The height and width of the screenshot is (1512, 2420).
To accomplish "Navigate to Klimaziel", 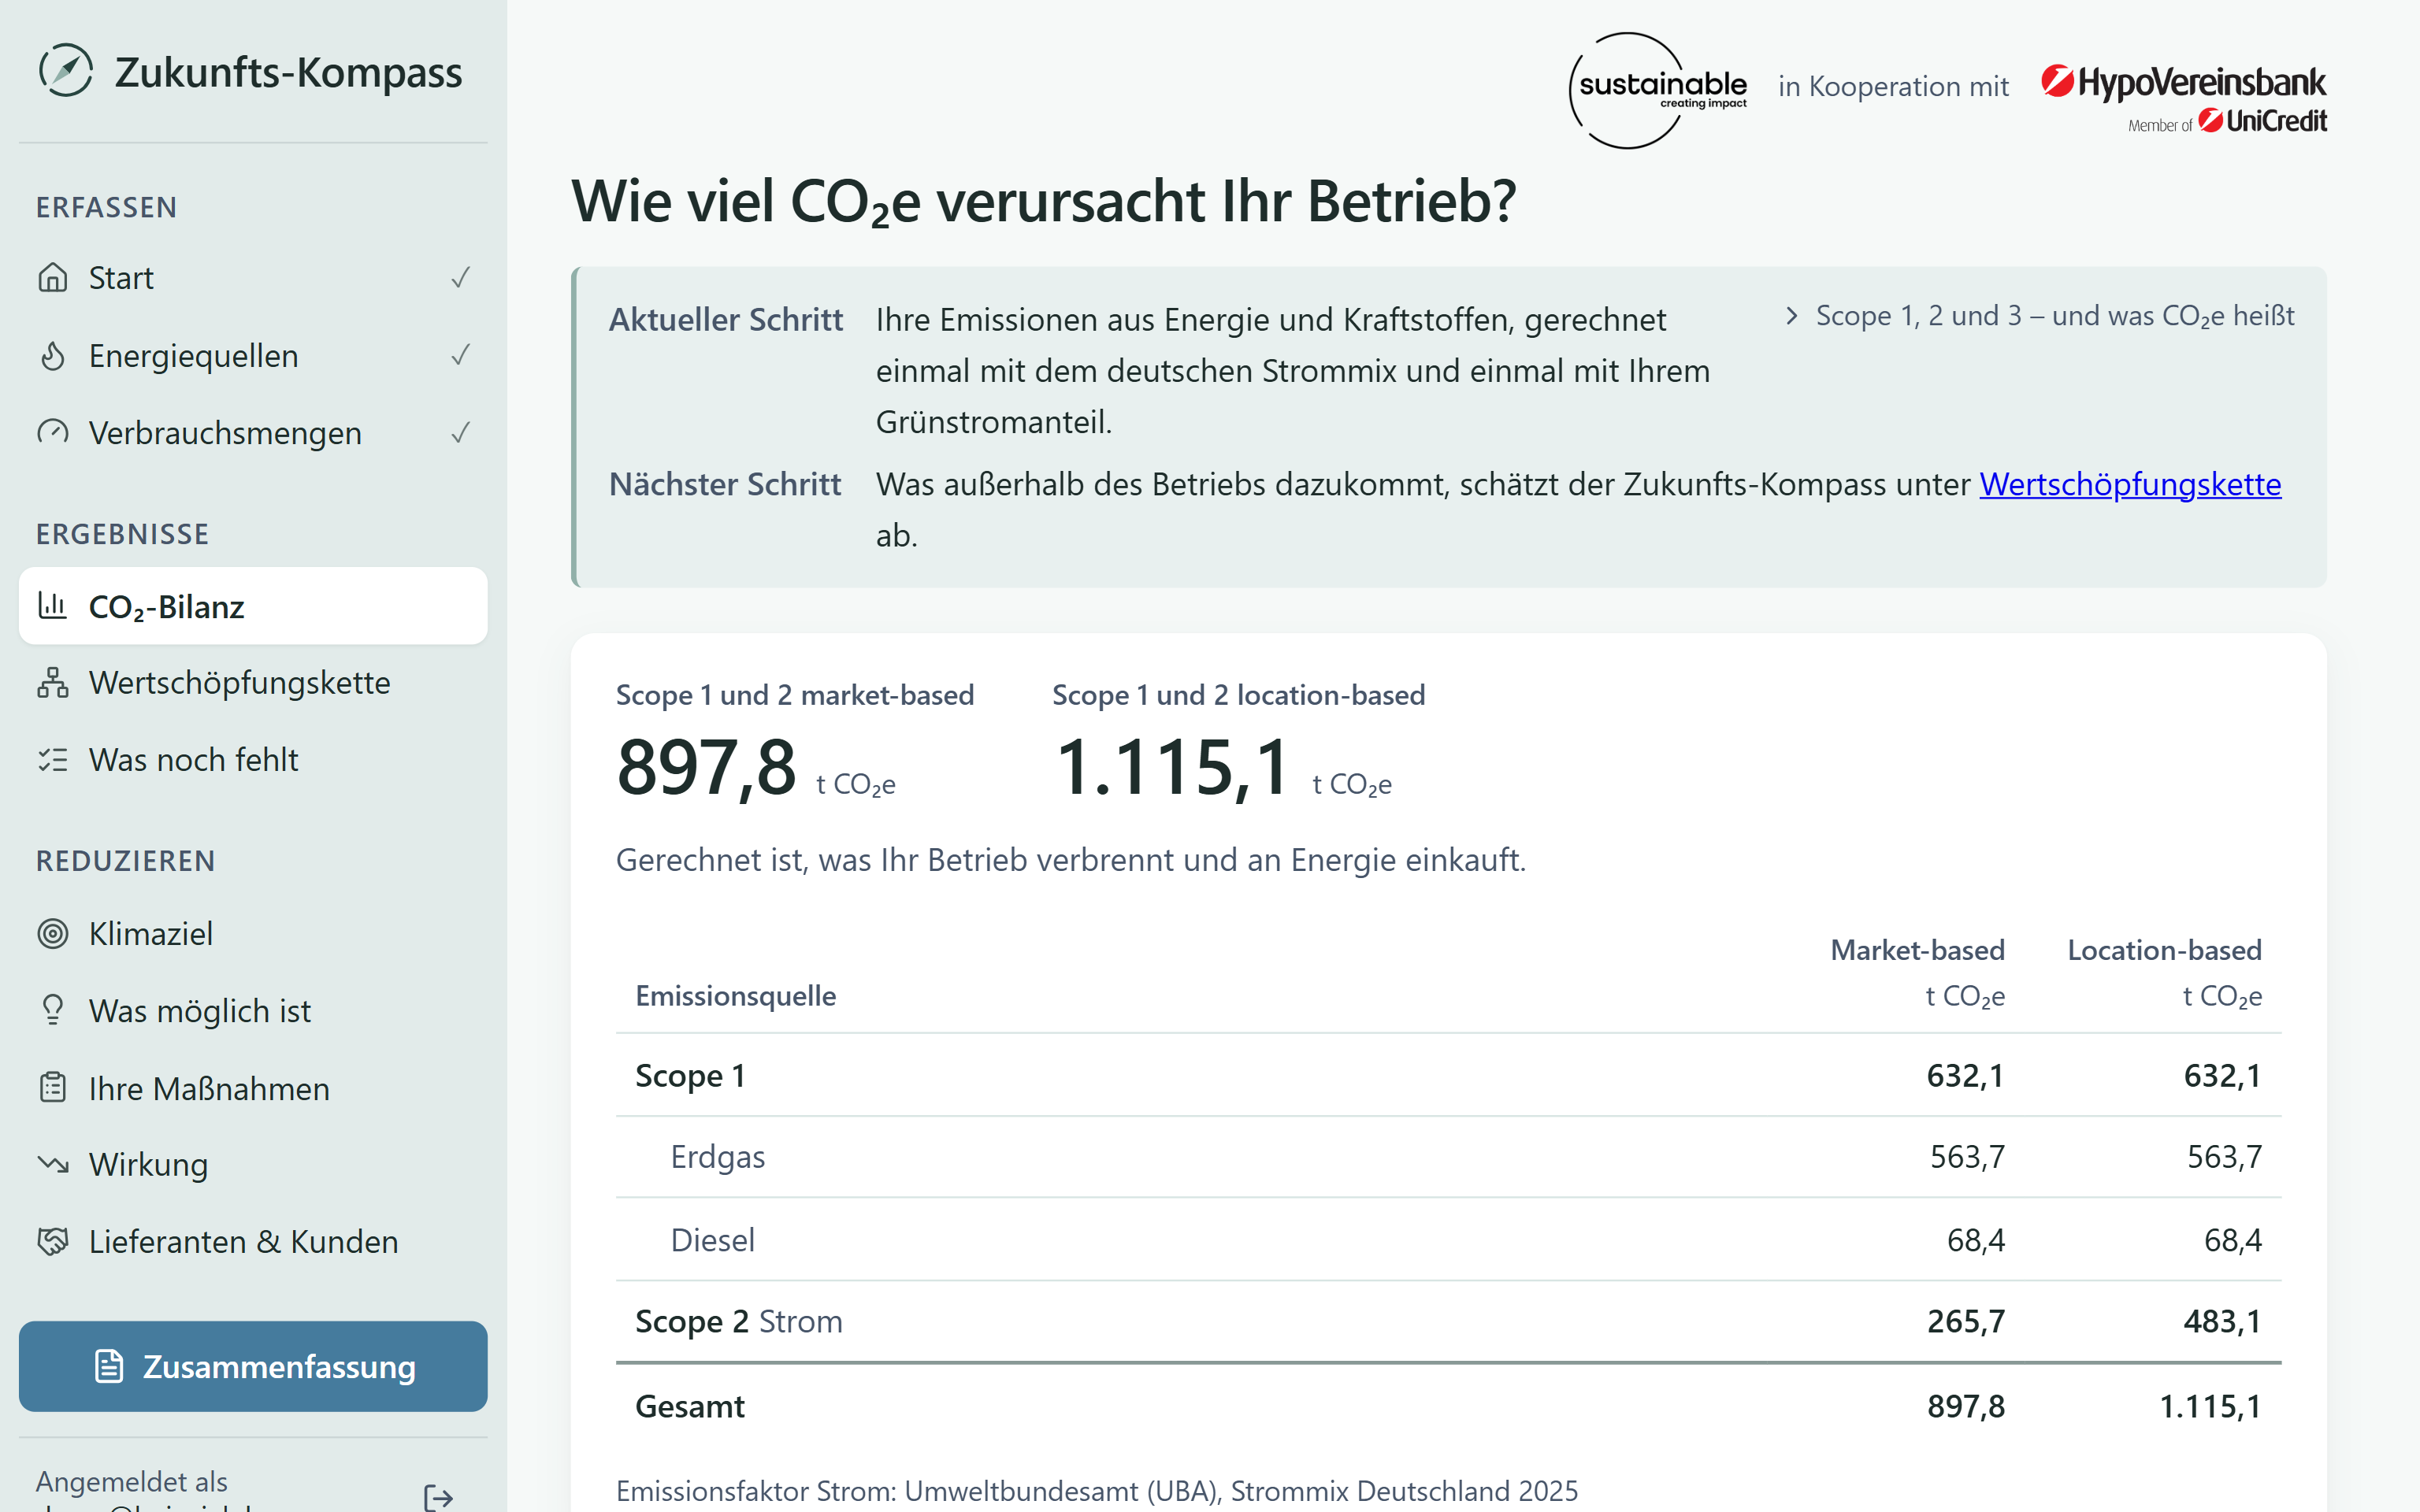I will tap(253, 933).
